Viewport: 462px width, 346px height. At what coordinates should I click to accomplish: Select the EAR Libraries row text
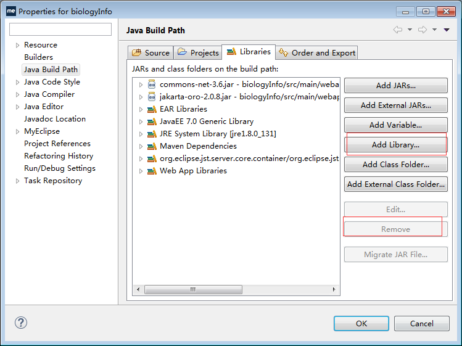[183, 109]
